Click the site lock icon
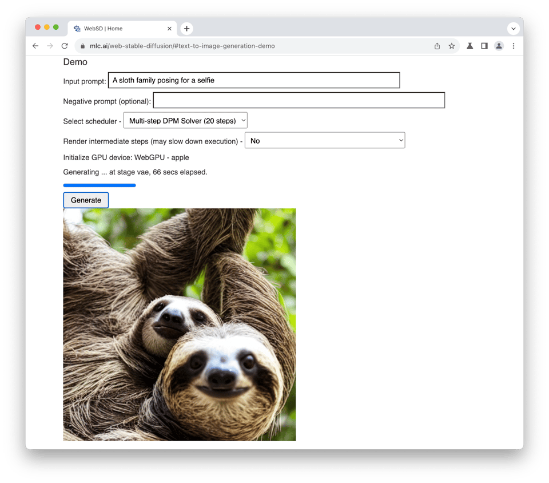This screenshot has width=549, height=483. (x=82, y=46)
